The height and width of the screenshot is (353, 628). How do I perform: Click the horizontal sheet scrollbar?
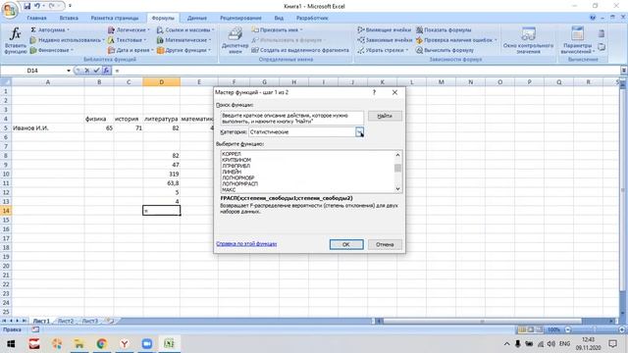tap(482, 321)
